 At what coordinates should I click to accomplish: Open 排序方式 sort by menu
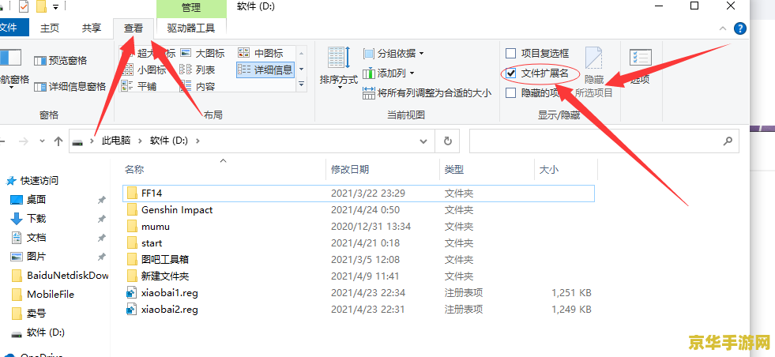point(339,67)
